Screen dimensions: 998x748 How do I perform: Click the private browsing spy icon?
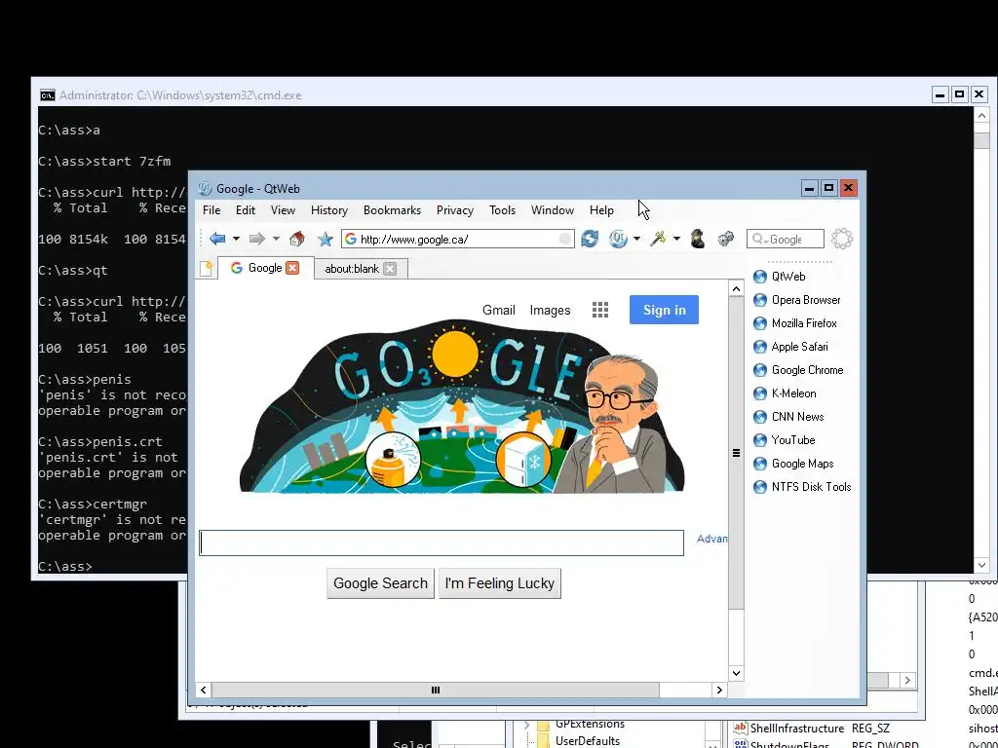click(698, 240)
